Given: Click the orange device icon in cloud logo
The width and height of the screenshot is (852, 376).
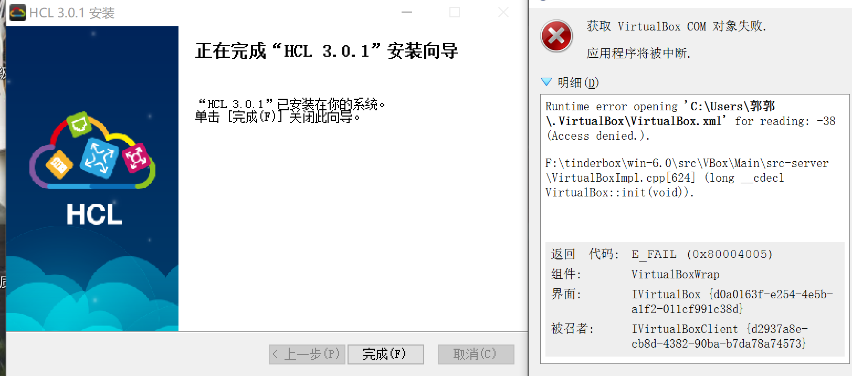Looking at the screenshot, I should coord(59,165).
